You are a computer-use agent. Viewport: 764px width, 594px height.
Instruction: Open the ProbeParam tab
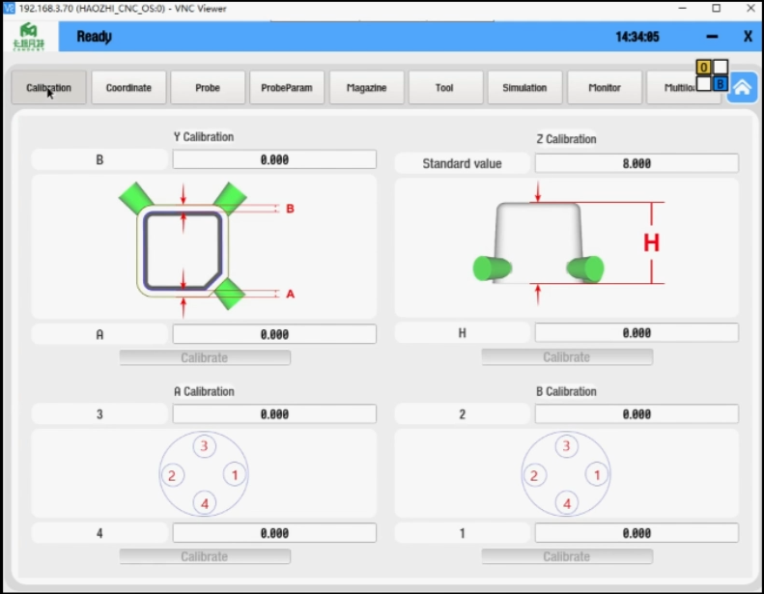[287, 88]
